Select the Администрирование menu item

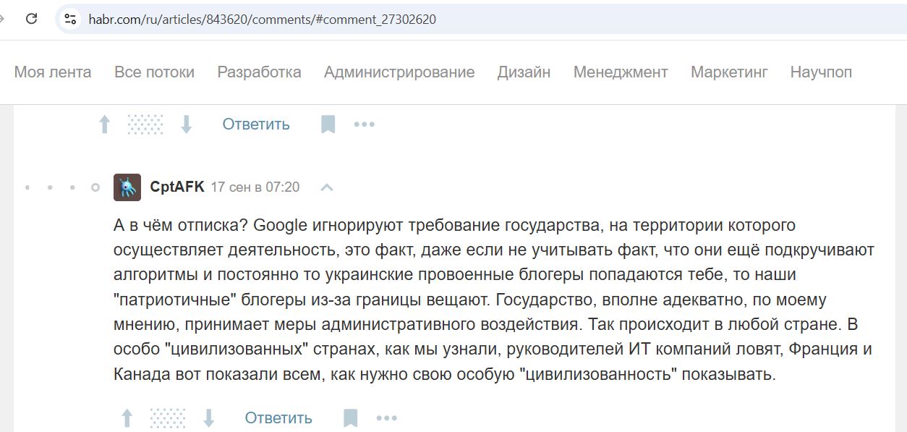click(x=399, y=72)
